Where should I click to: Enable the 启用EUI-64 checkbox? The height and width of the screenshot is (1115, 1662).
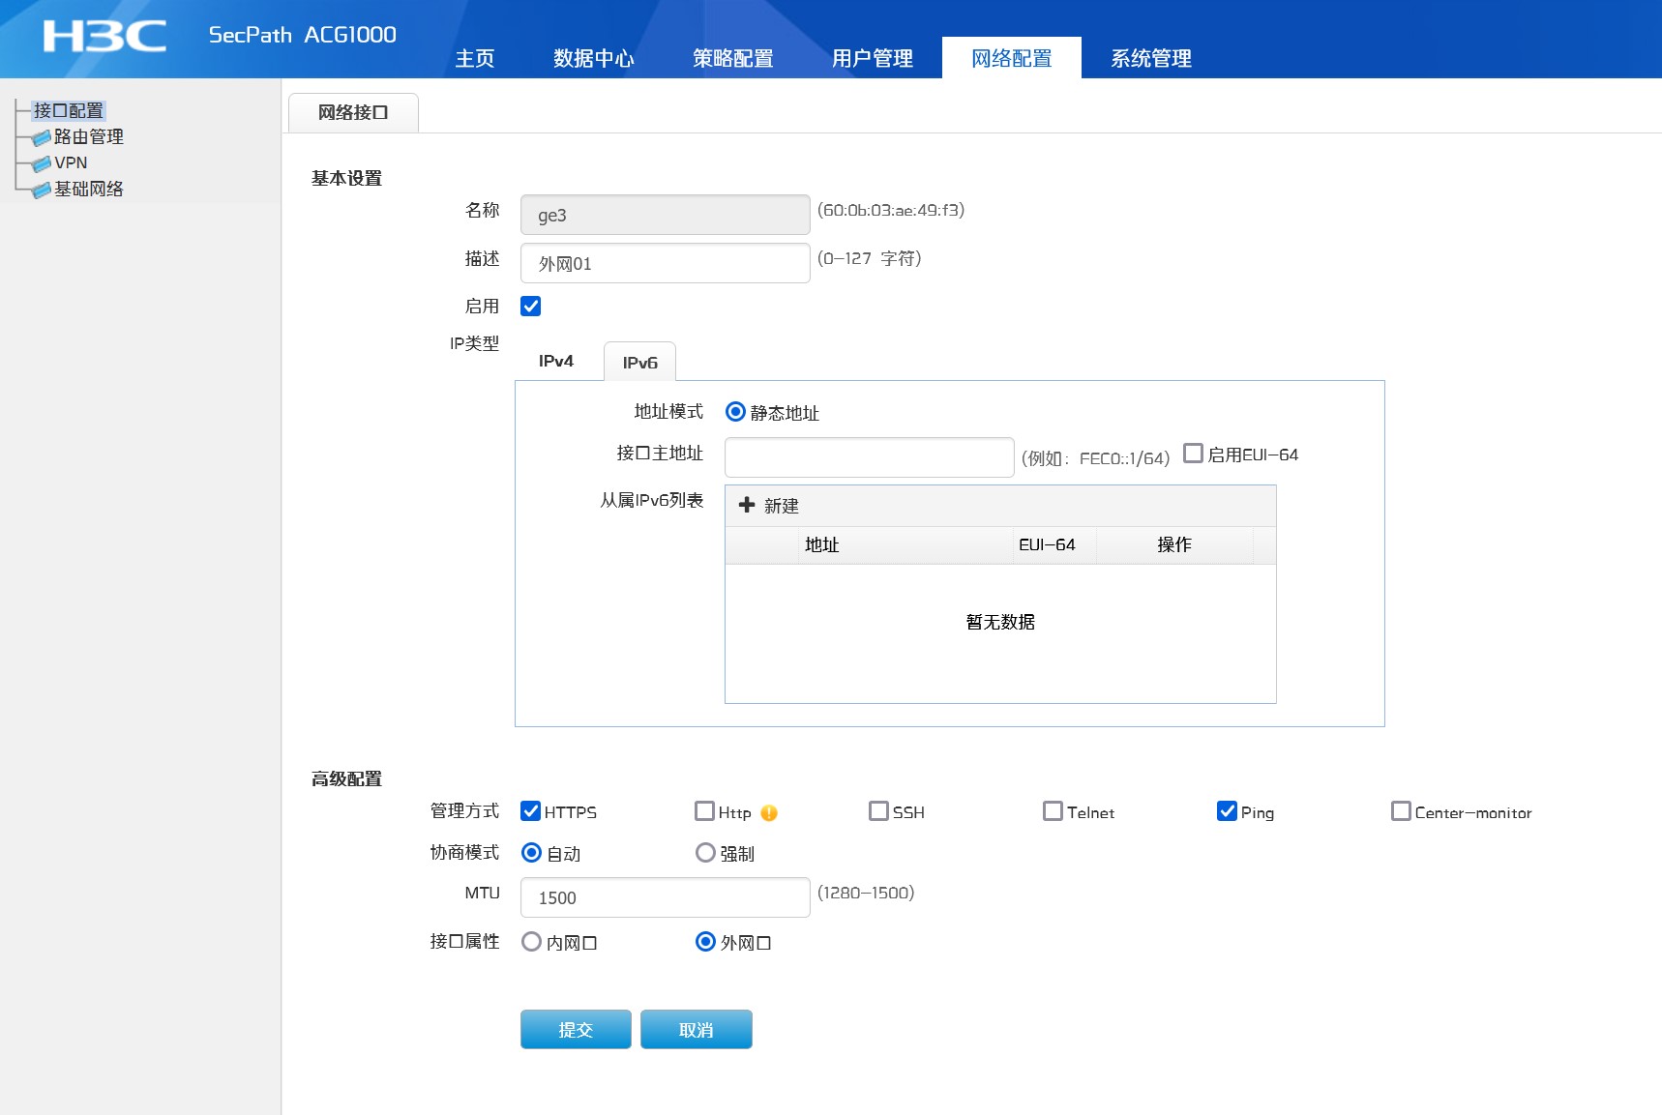[x=1194, y=454]
